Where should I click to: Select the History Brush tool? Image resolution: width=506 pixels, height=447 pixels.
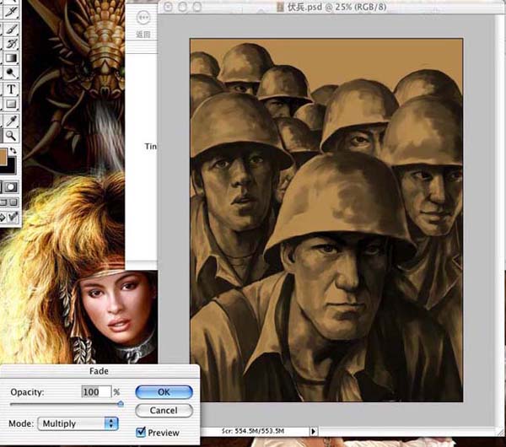click(11, 43)
